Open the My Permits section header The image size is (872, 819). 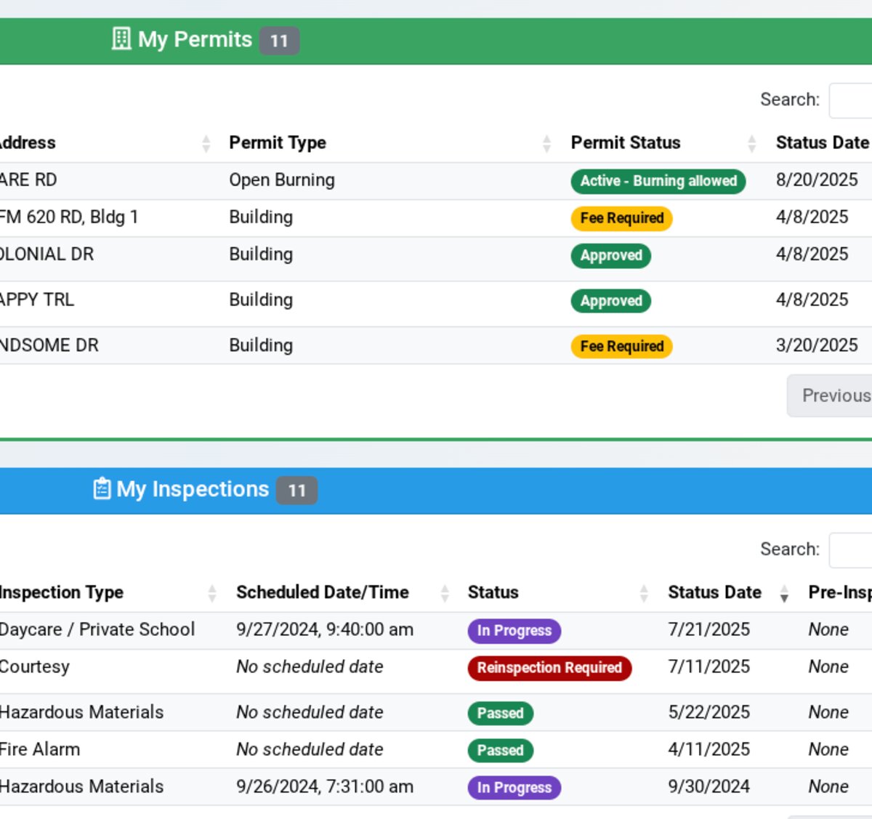pos(195,39)
